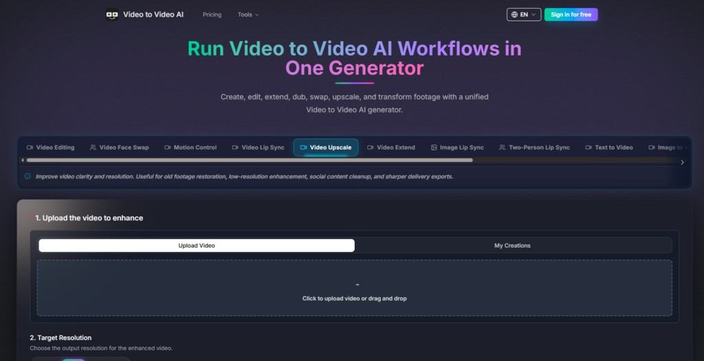Click the "2. Target Resolution" heading
Viewport: 704px width, 361px height.
(60, 338)
